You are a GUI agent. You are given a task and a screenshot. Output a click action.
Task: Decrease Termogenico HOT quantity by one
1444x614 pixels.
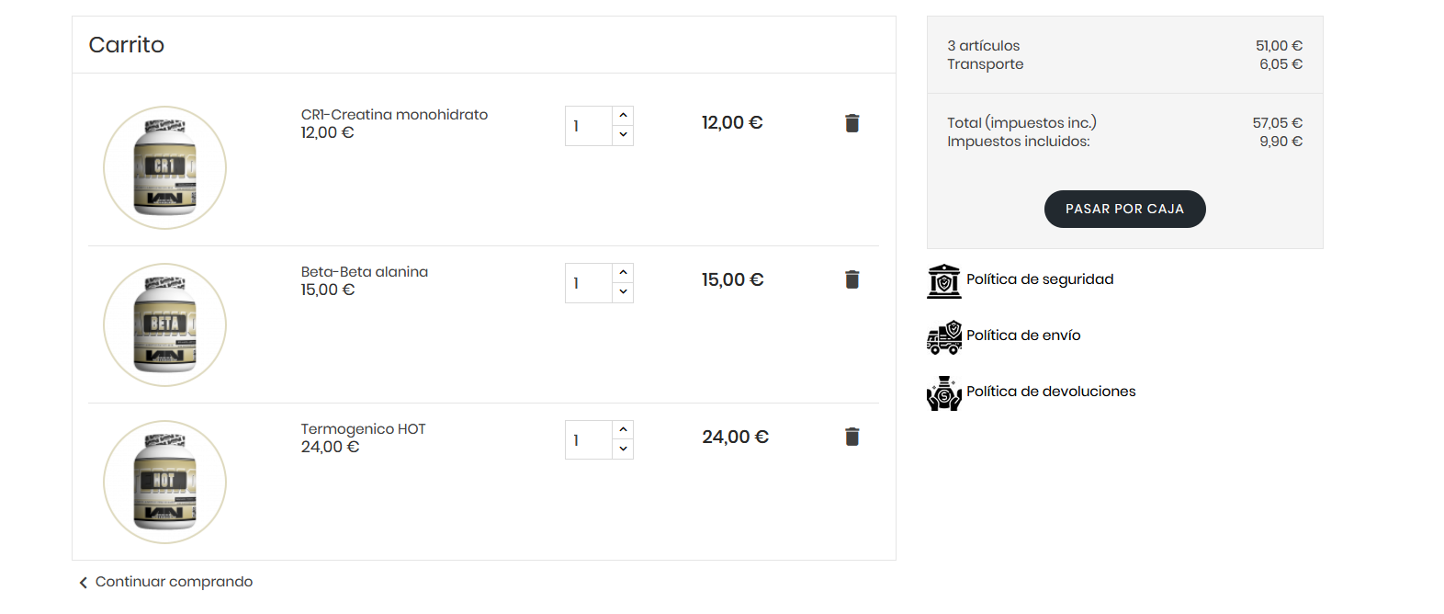tap(623, 449)
